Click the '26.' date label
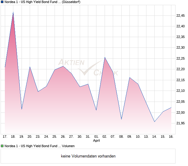 coord(63,137)
